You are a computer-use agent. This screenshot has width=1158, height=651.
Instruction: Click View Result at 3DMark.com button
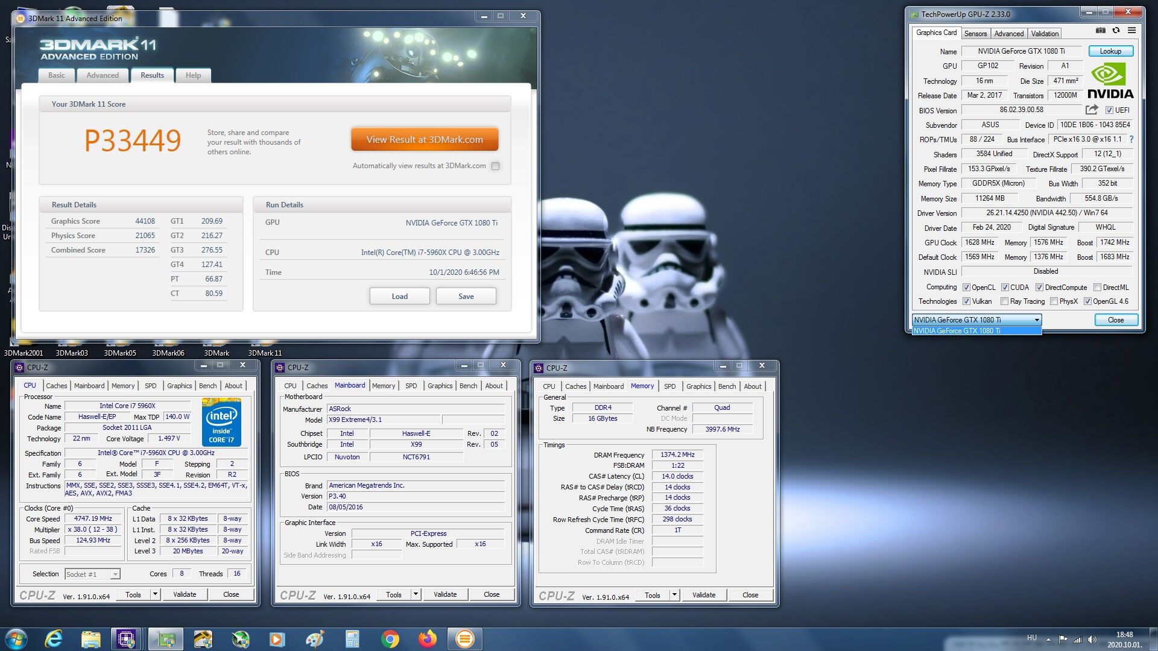tap(425, 139)
